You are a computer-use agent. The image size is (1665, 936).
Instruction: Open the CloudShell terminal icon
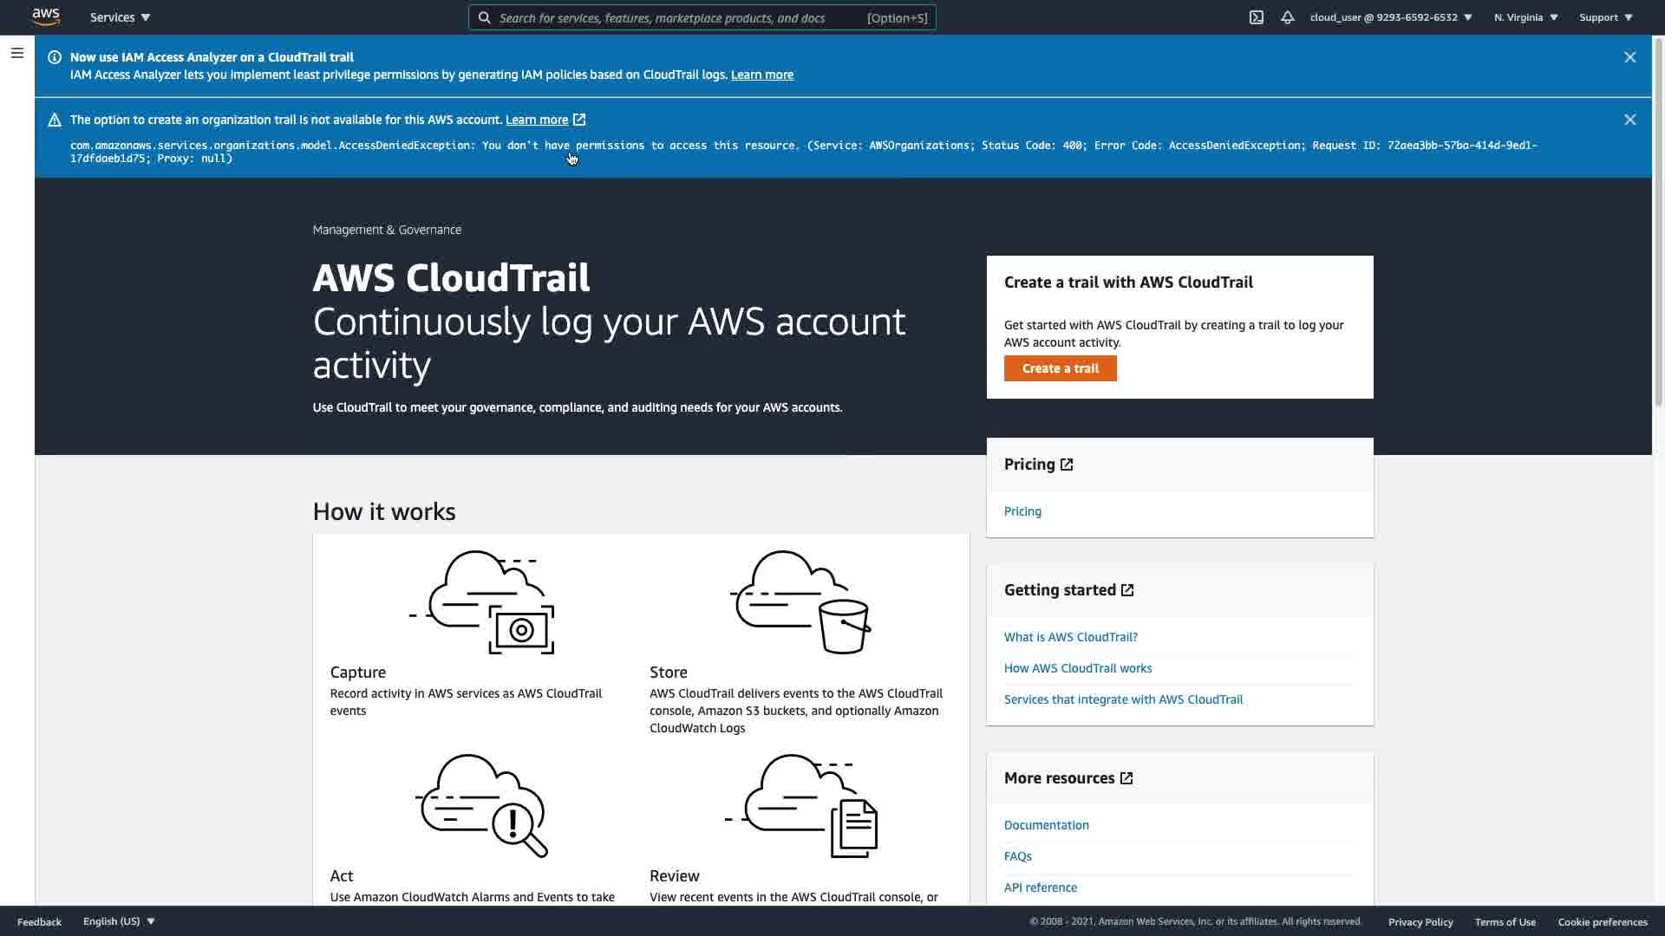pyautogui.click(x=1256, y=17)
